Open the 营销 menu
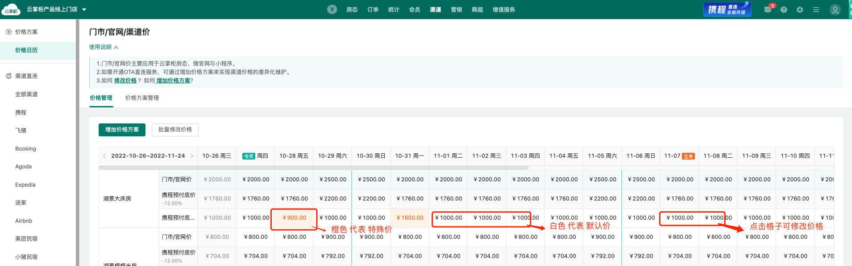This screenshot has height=266, width=852. [x=456, y=9]
